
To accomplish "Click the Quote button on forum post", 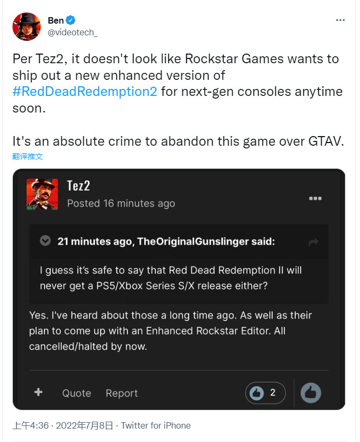I will pos(76,393).
